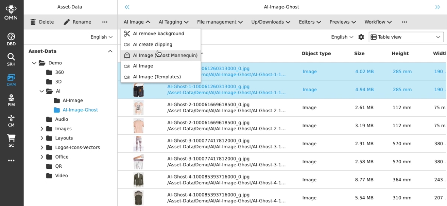Sort by Object type column
447x206 pixels.
pos(316,54)
